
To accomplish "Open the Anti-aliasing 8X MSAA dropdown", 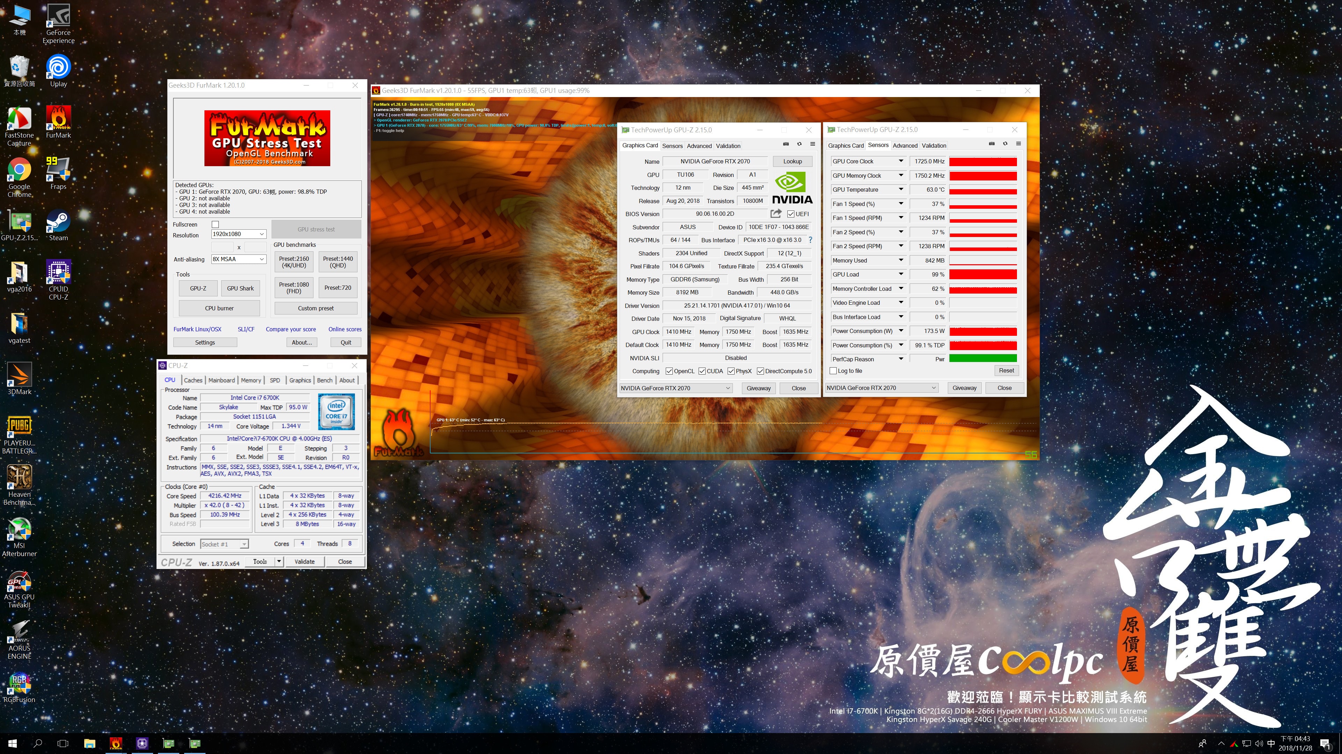I will tap(239, 259).
